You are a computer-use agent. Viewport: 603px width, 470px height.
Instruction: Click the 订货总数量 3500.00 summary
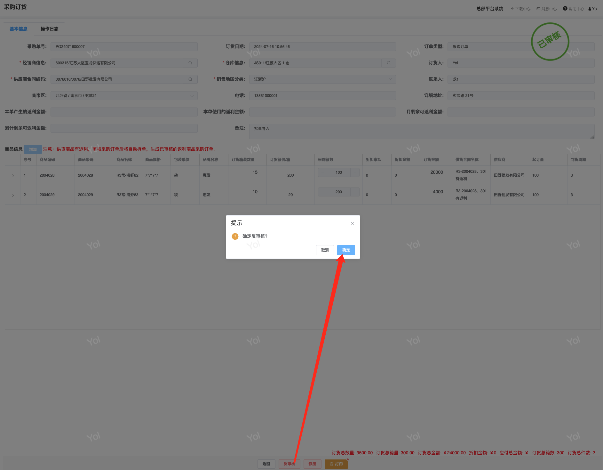click(x=352, y=453)
